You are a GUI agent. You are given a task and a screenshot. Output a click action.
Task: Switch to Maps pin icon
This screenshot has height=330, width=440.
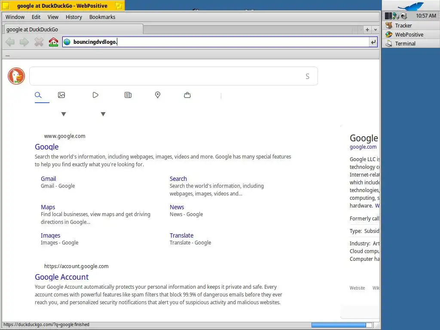pyautogui.click(x=158, y=95)
